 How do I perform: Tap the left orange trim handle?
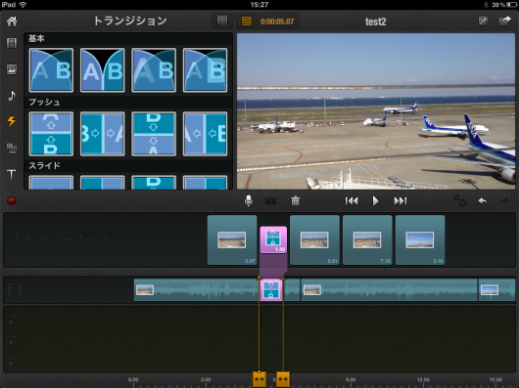click(259, 379)
